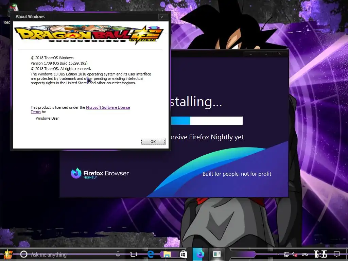Switch input language via ENG indicator
Screen dimensions: 348x261
[305, 254]
